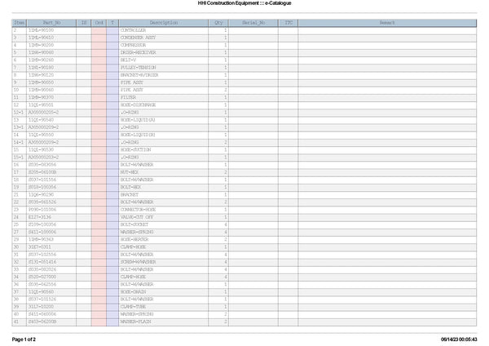The width and height of the screenshot is (489, 346).
Task: Click the blue T column header
Action: pyautogui.click(x=112, y=22)
